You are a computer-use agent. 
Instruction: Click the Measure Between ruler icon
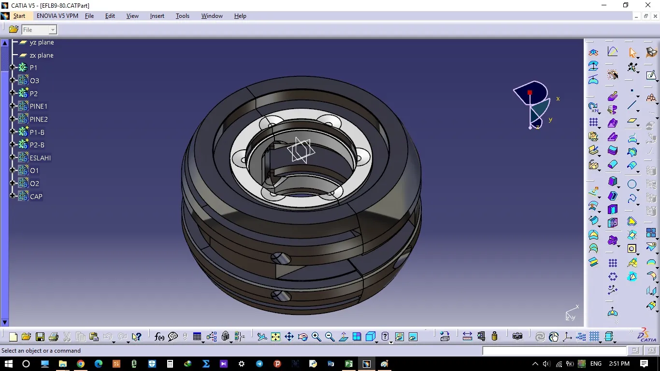[467, 337]
